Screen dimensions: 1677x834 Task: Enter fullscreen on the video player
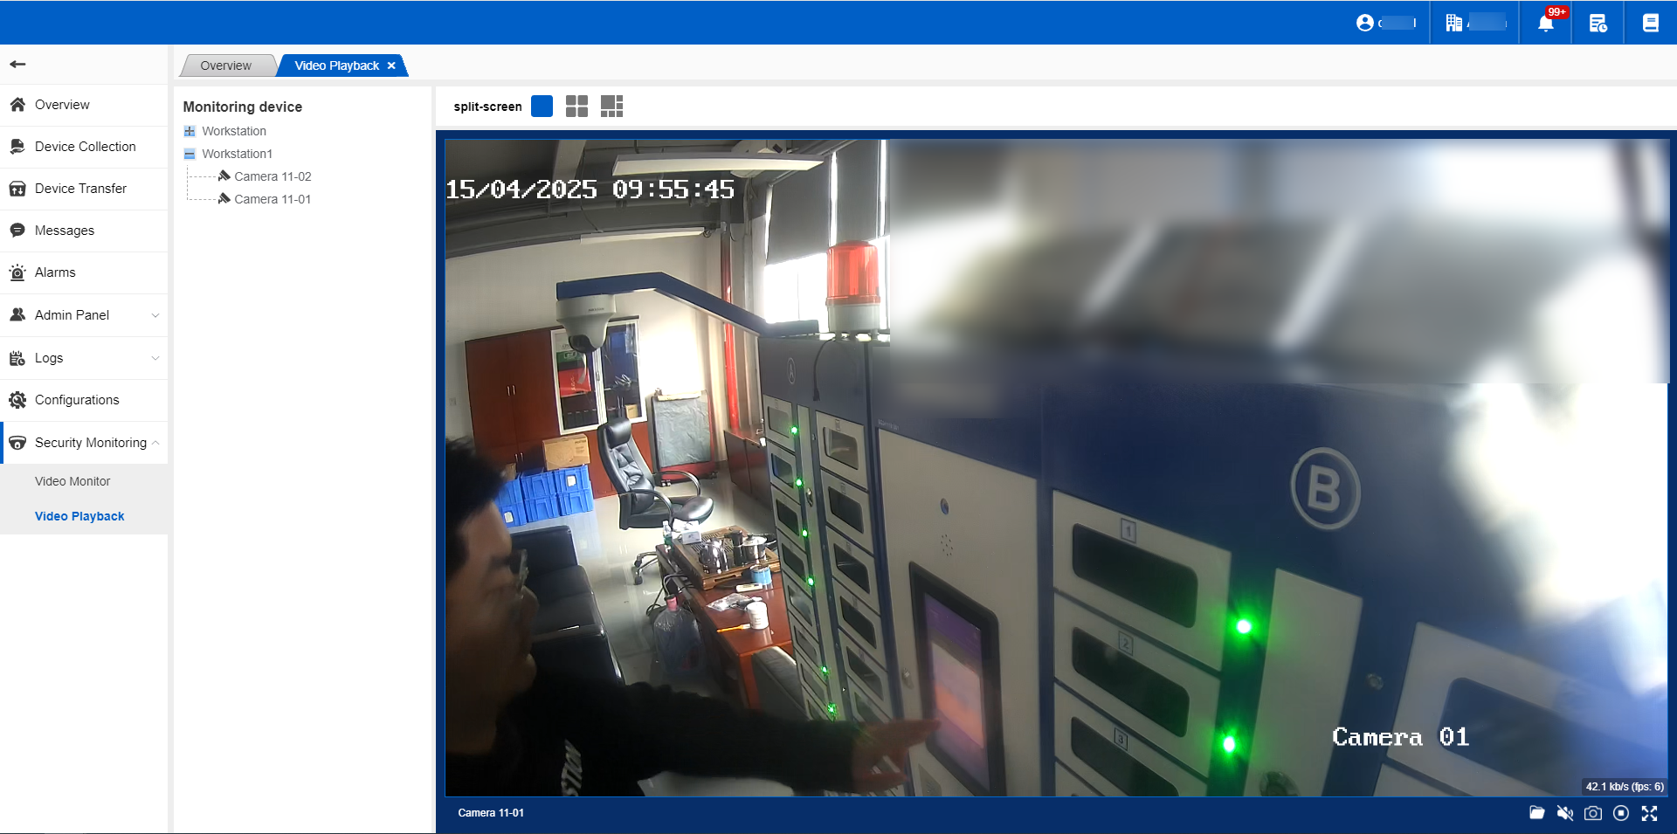click(1649, 813)
